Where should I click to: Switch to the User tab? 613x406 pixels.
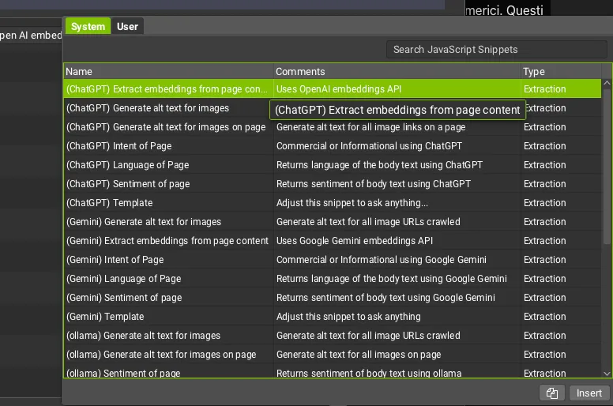[x=127, y=26]
